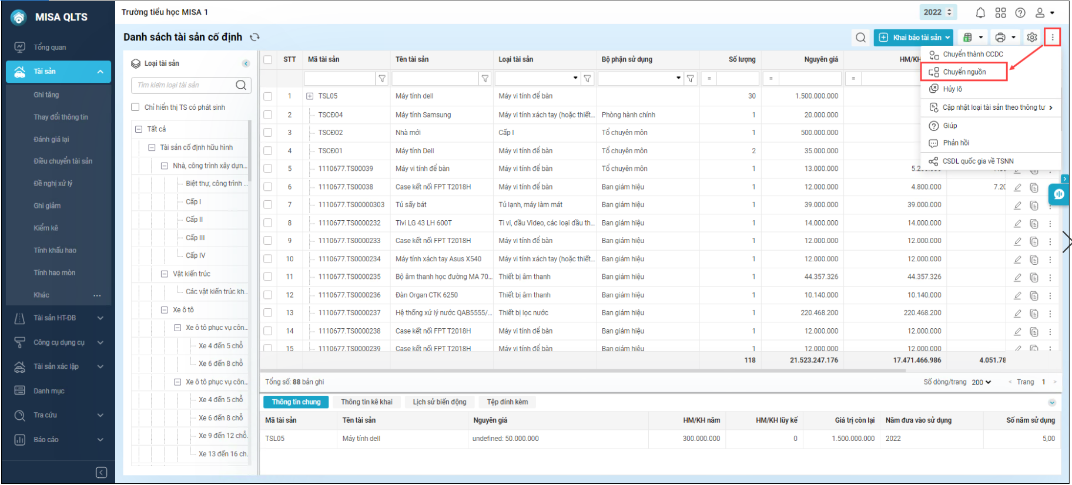This screenshot has width=1072, height=485.
Task: Click the three-dot more options icon
Action: [x=1052, y=38]
